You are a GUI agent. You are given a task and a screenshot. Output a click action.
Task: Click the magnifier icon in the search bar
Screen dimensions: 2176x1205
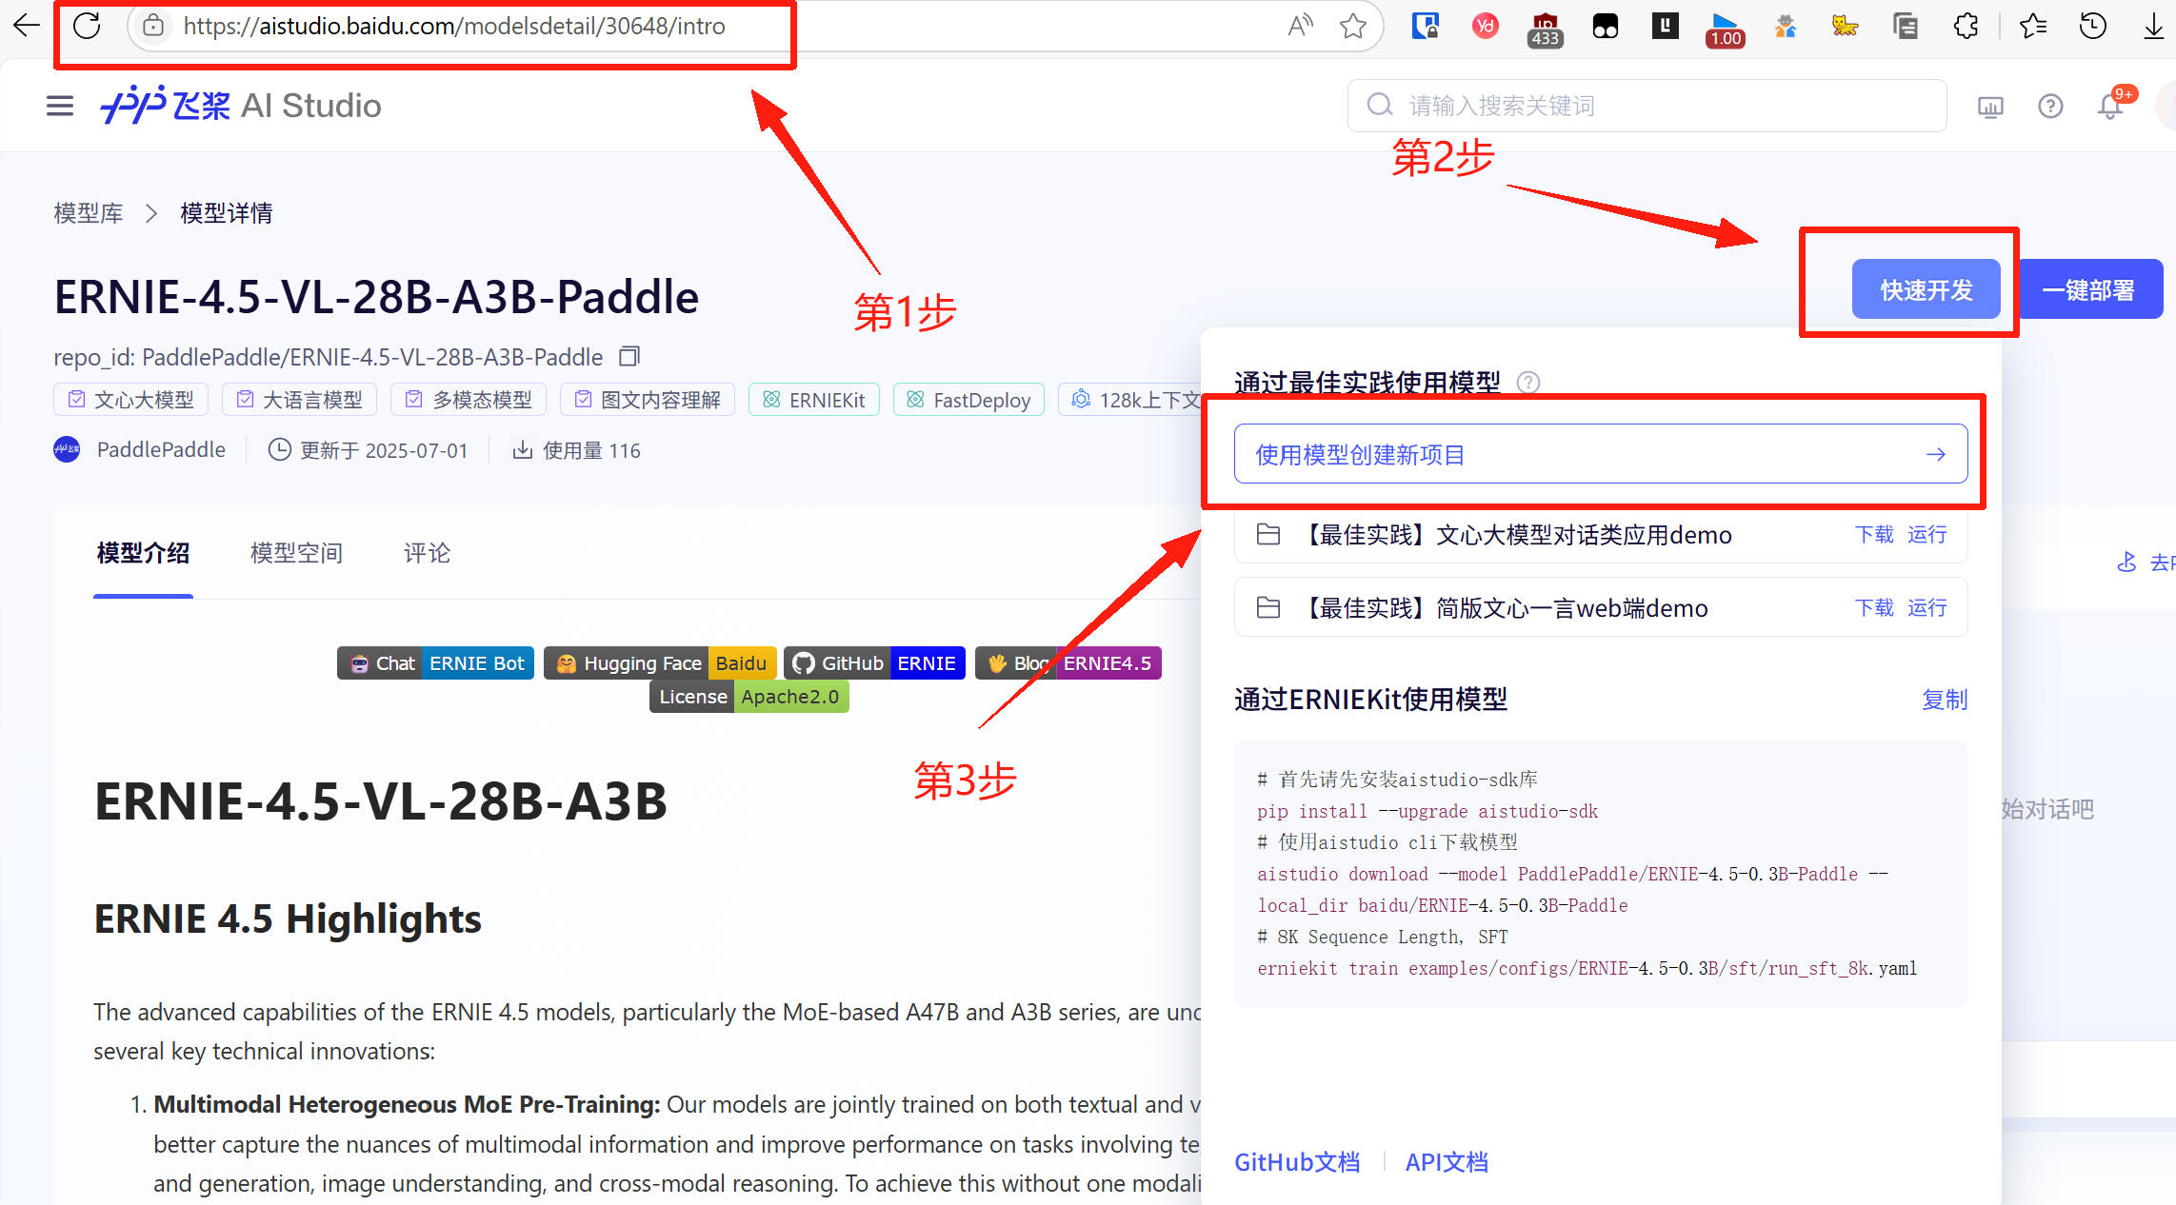click(x=1379, y=105)
